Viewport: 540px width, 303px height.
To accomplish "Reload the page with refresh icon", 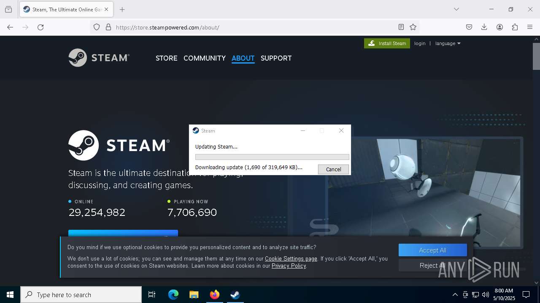I will tap(40, 27).
